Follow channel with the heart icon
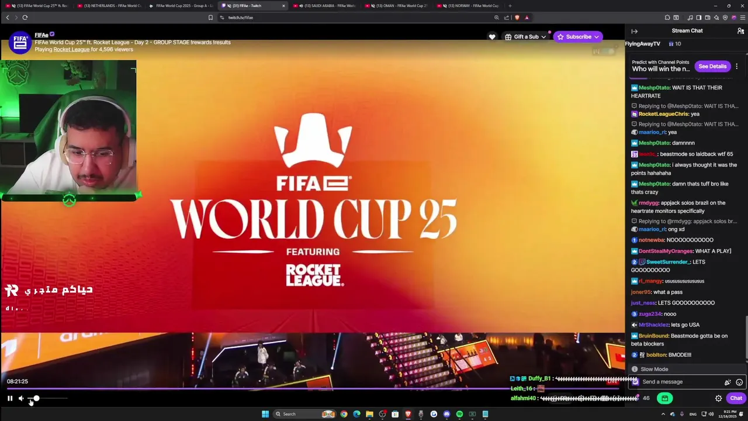This screenshot has height=421, width=748. 492,37
